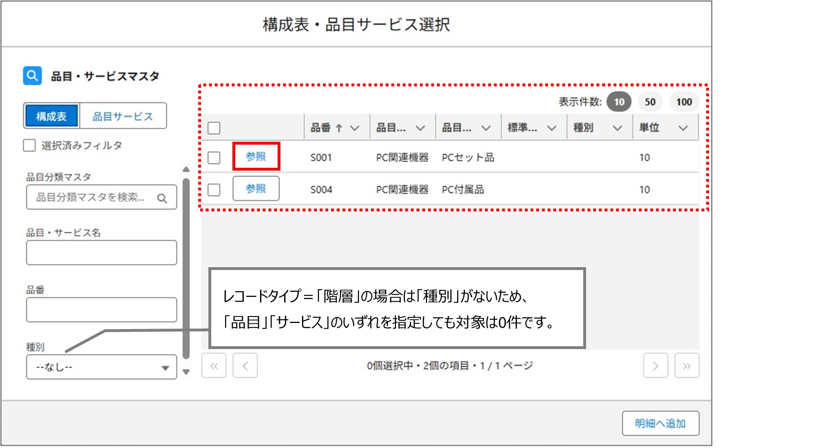Enable the 選択済みフィルタ checkbox
825x448 pixels.
click(x=29, y=146)
